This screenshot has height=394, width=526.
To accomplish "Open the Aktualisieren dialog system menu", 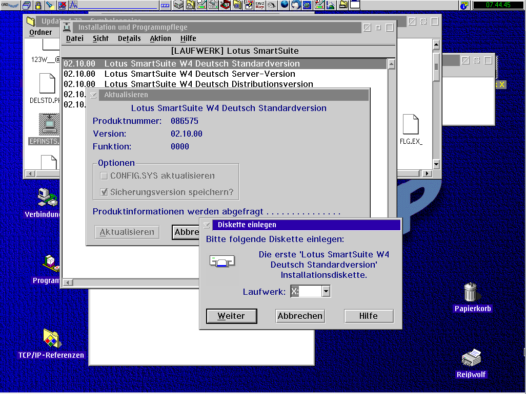I will (93, 95).
